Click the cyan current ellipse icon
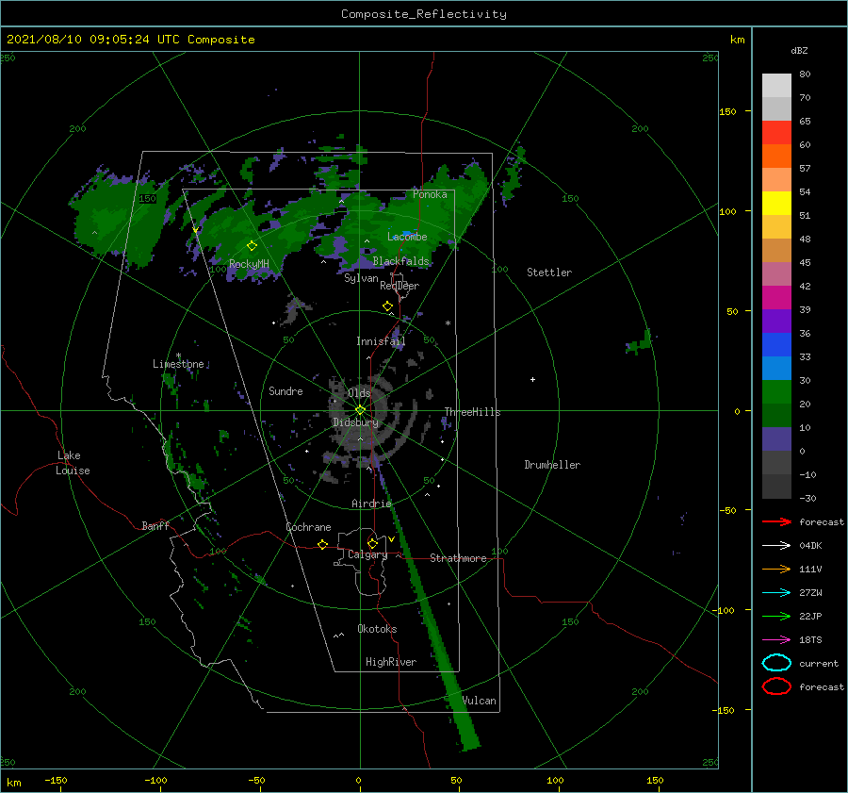This screenshot has width=848, height=793. pyautogui.click(x=776, y=663)
